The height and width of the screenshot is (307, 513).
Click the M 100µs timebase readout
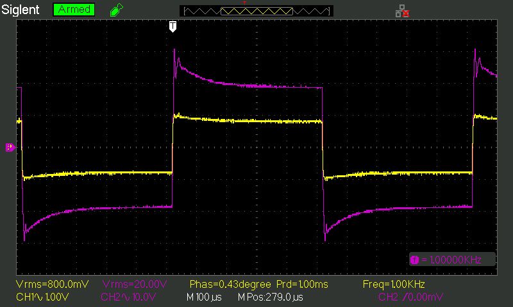(x=204, y=297)
